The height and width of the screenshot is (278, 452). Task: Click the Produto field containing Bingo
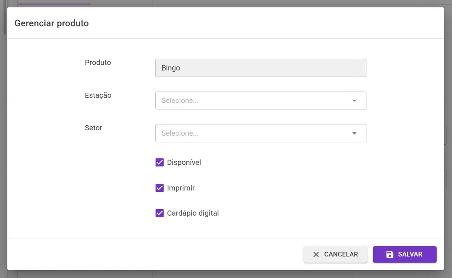click(x=261, y=68)
